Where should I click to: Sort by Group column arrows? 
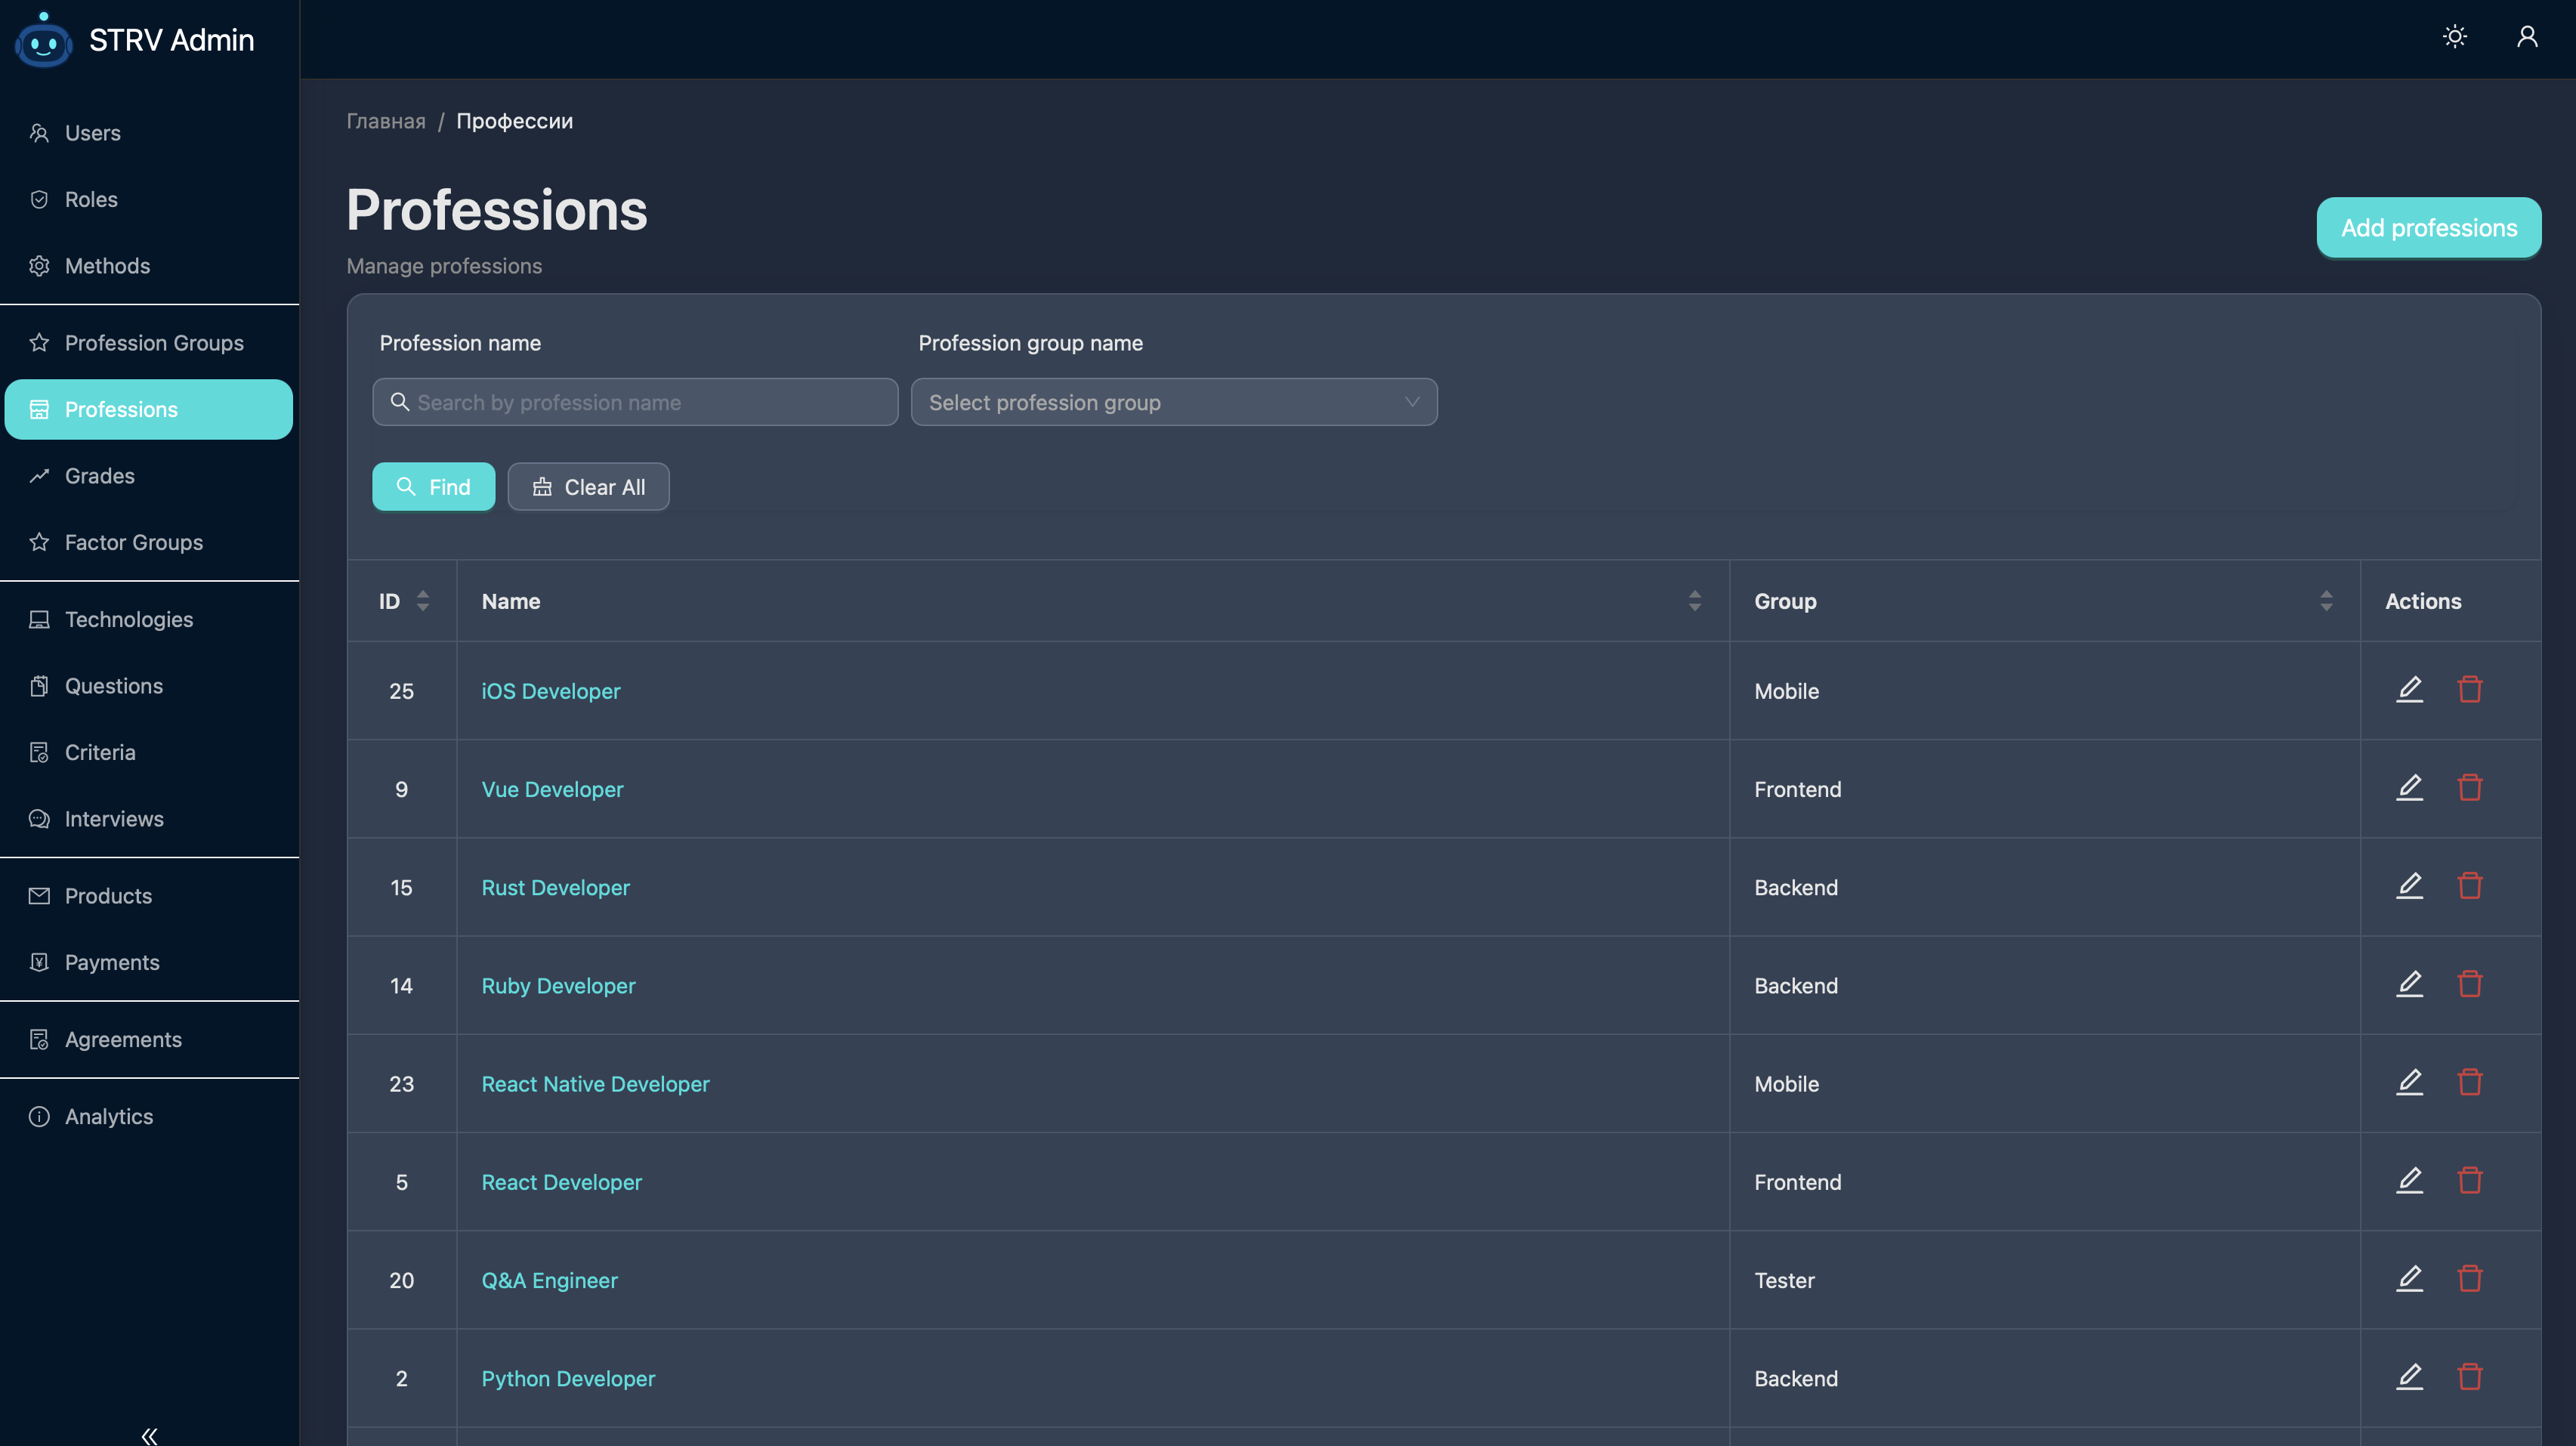[2325, 601]
